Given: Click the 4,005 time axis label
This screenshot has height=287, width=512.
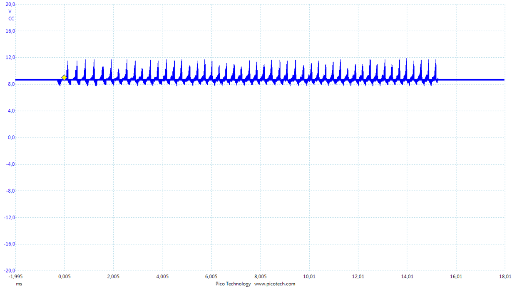Looking at the screenshot, I should click(162, 276).
